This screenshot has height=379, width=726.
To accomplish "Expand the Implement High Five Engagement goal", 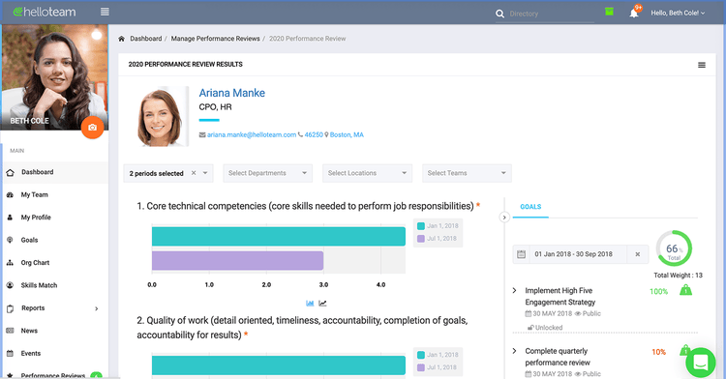I will pos(514,291).
